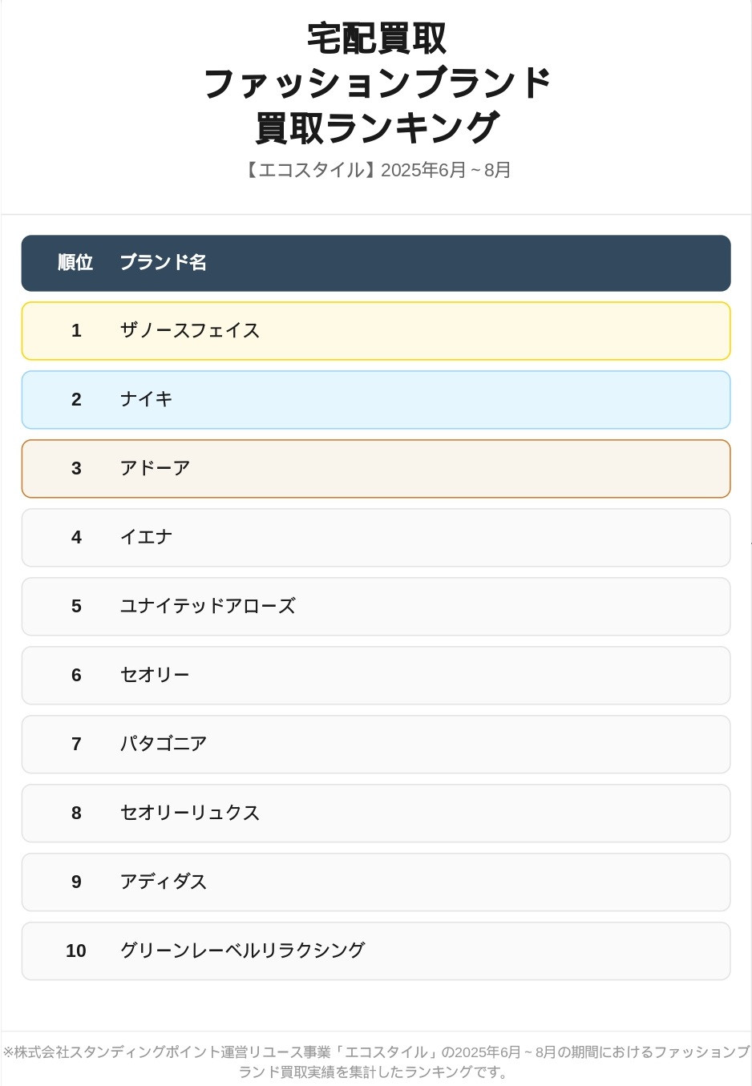Click the ザノースフェイス rank 1 row
Viewport: 752px width, 1086px height.
point(375,331)
